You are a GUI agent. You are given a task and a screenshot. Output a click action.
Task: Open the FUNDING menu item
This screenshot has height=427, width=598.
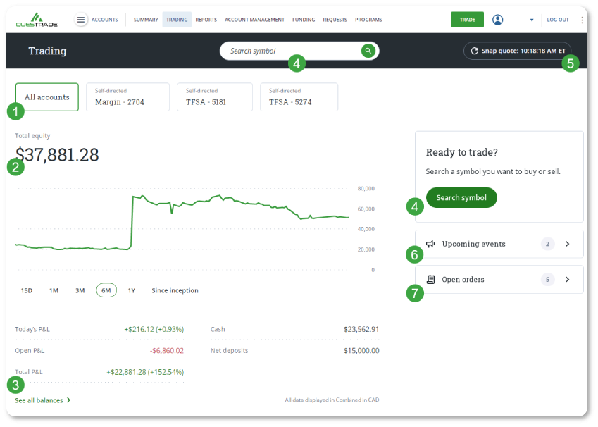(303, 19)
